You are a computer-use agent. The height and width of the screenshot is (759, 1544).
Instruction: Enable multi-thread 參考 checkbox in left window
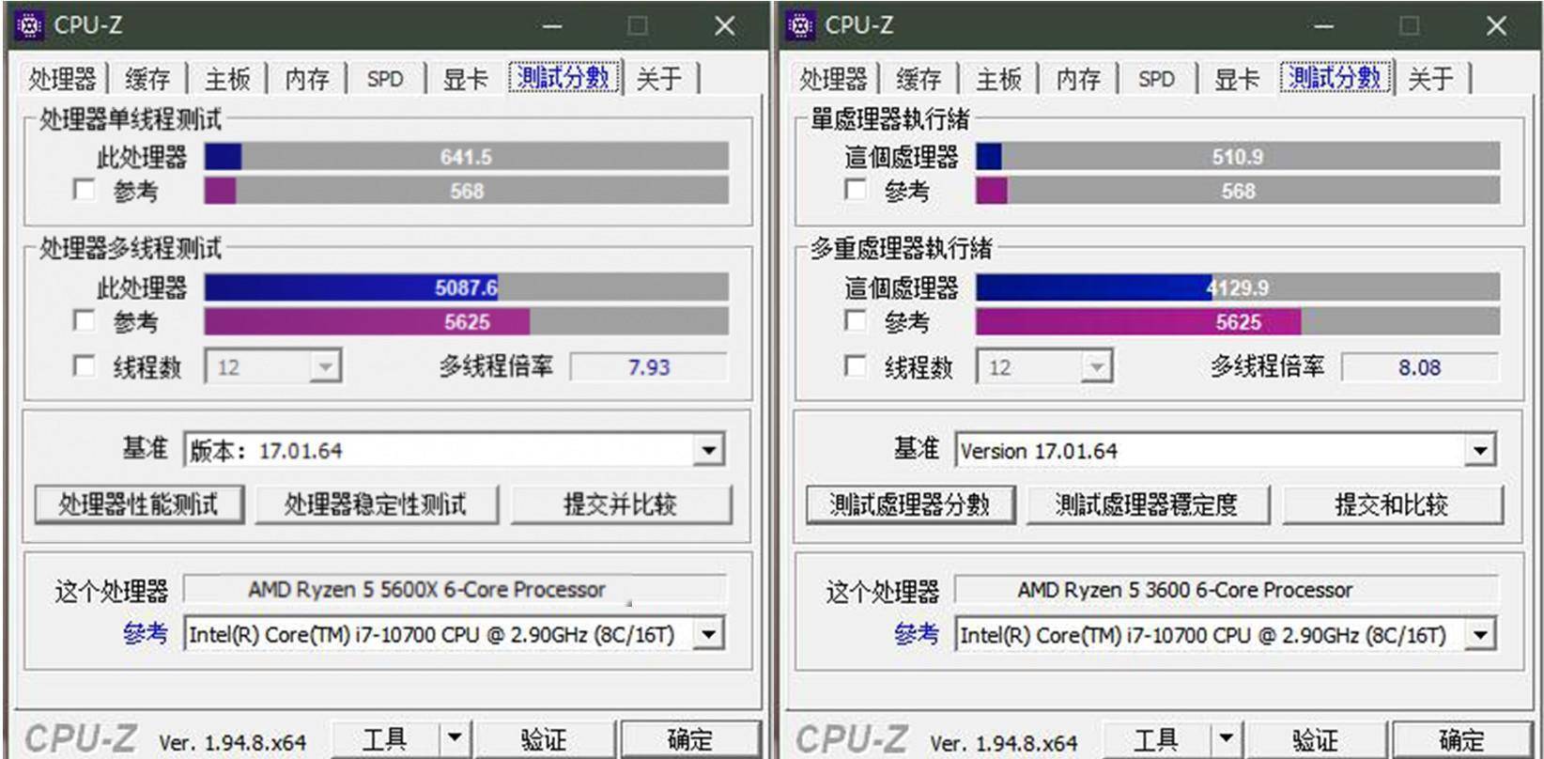click(x=85, y=321)
